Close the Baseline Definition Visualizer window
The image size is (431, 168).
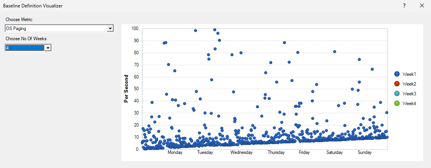(x=422, y=5)
